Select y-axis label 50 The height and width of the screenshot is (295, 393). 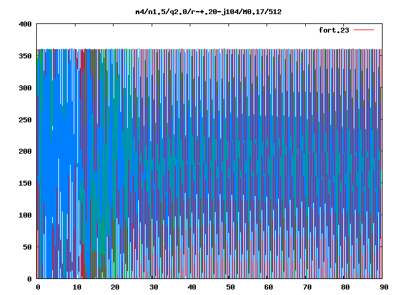click(x=27, y=247)
